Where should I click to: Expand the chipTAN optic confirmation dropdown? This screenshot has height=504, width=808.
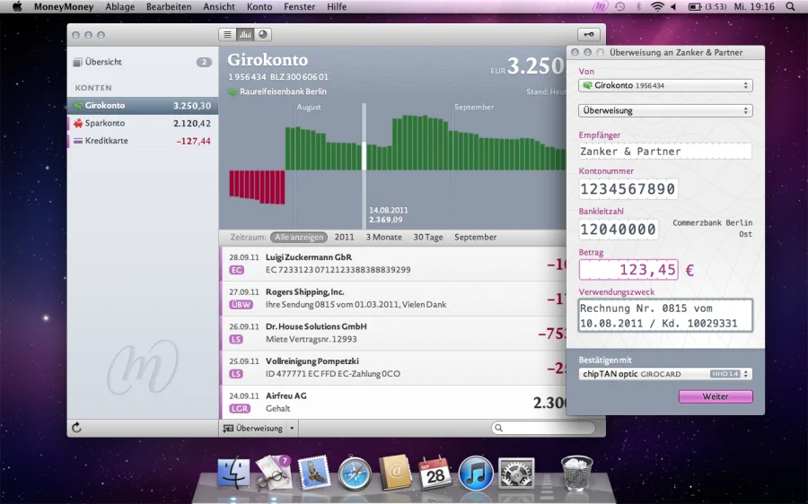click(x=665, y=374)
